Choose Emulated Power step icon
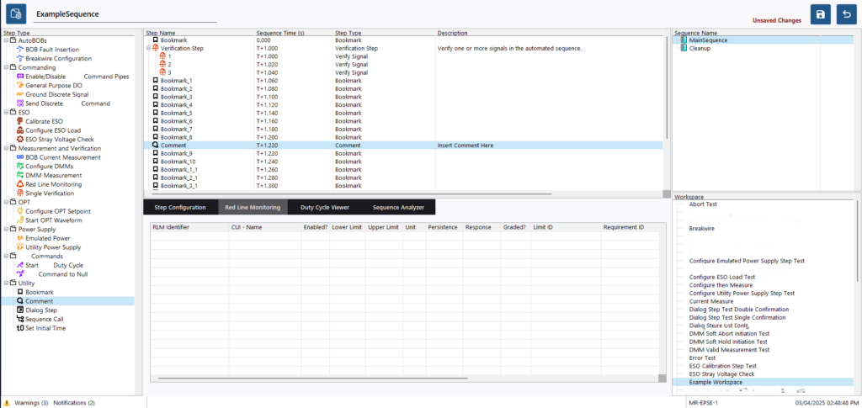The width and height of the screenshot is (862, 408). click(x=21, y=238)
